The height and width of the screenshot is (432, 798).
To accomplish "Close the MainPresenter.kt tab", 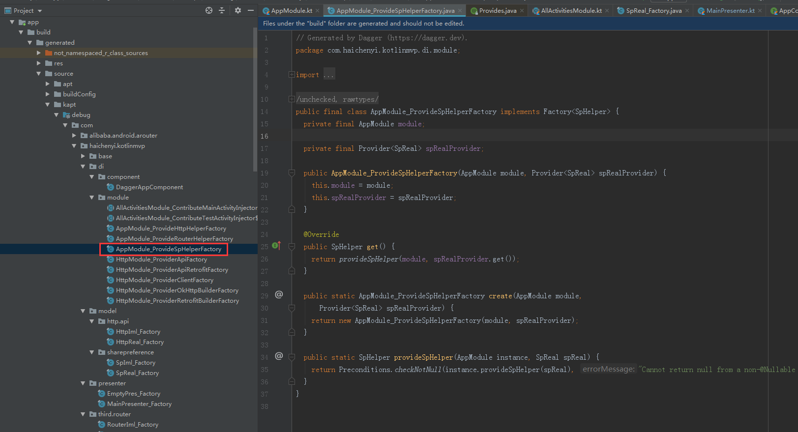I will click(x=760, y=11).
